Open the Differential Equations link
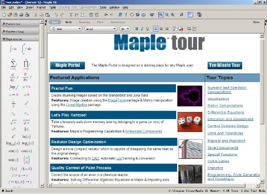The width and height of the screenshot is (267, 194). 226,112
